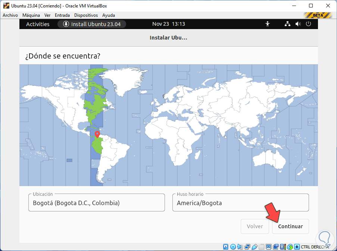Click the CPU virtualization status icon
The height and width of the screenshot is (251, 337).
283,247
